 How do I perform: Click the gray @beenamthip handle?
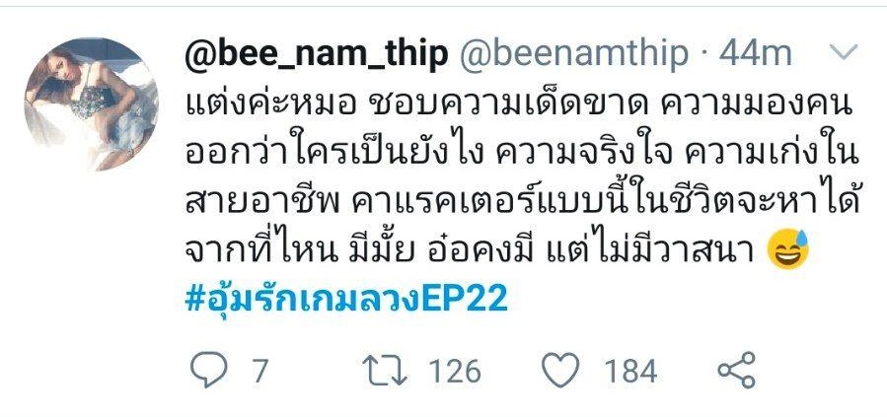tap(573, 55)
